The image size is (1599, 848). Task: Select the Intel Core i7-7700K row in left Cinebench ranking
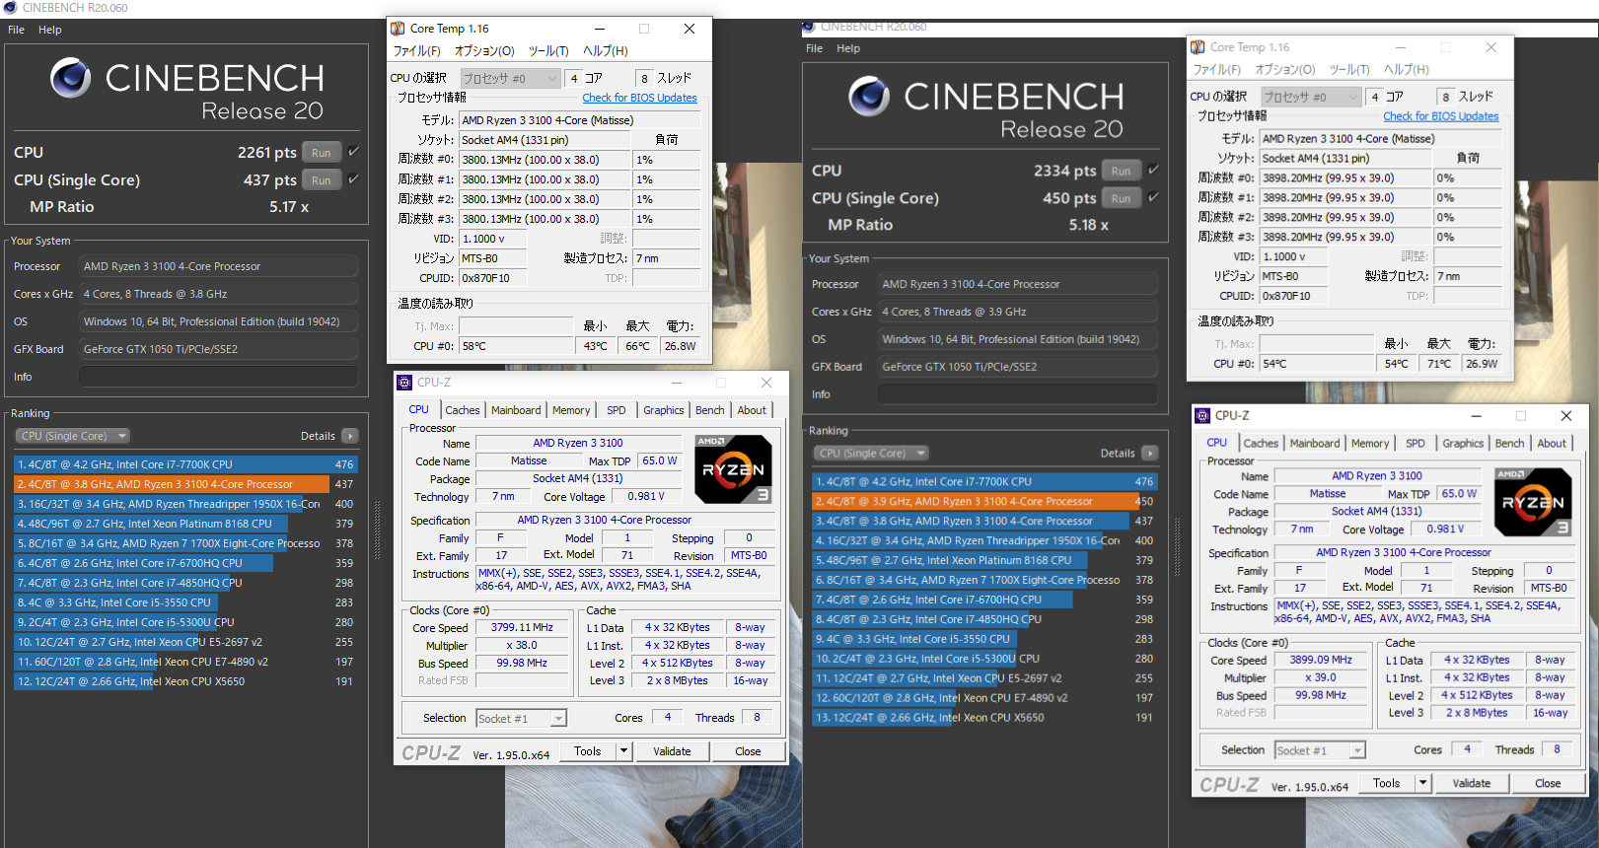[185, 464]
